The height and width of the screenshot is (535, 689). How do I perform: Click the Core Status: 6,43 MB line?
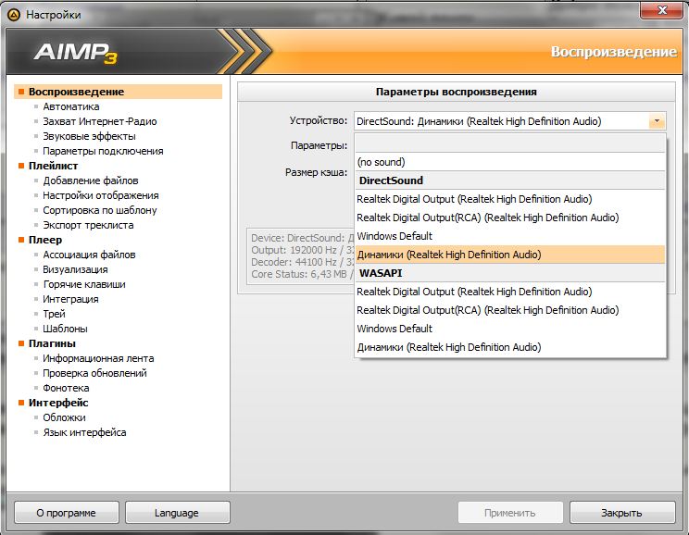[x=302, y=274]
